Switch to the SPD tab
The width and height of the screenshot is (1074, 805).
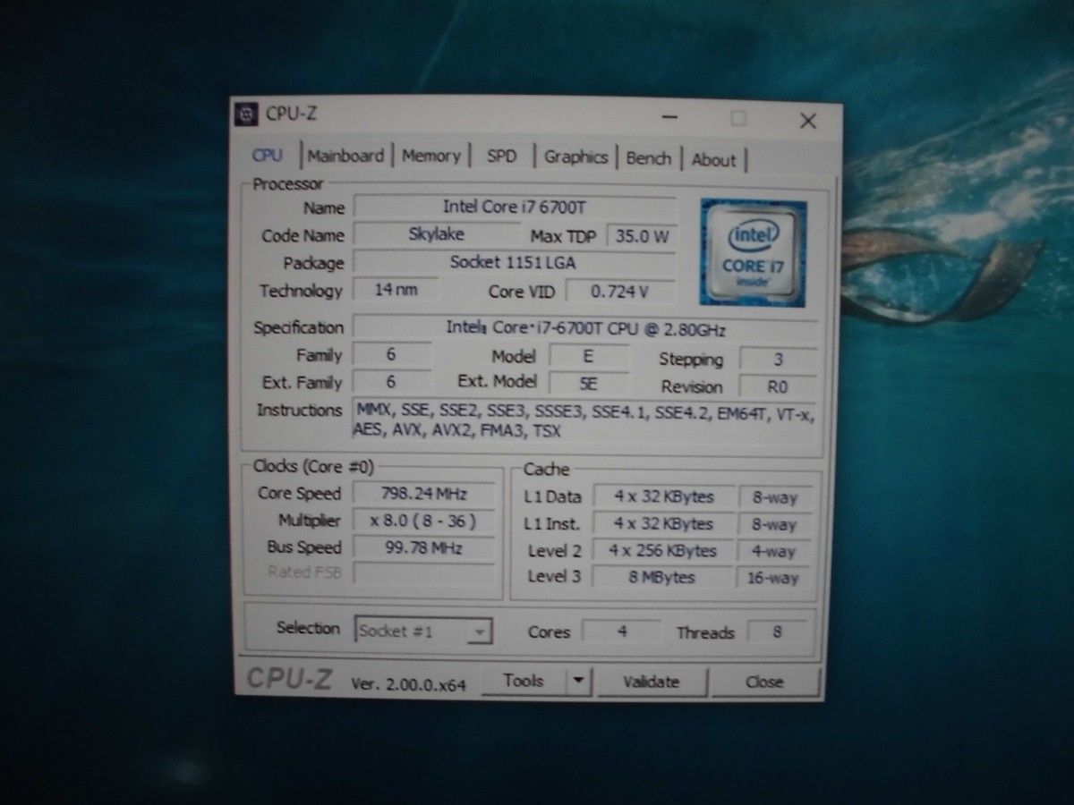click(501, 157)
